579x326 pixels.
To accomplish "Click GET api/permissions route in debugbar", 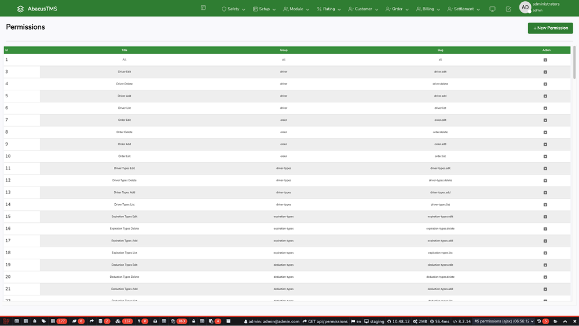I will pyautogui.click(x=325, y=321).
